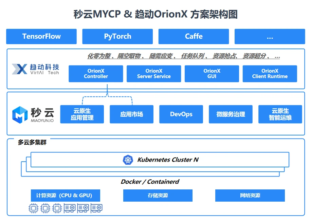
Task: Click the OrionX Server Service block
Action: (x=154, y=74)
